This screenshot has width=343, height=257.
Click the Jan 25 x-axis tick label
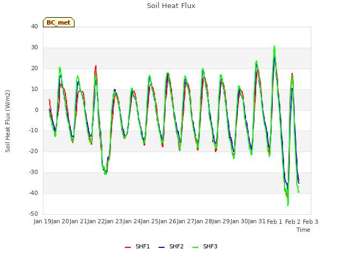click(x=150, y=222)
